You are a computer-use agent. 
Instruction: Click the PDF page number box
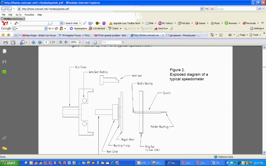pos(46,42)
